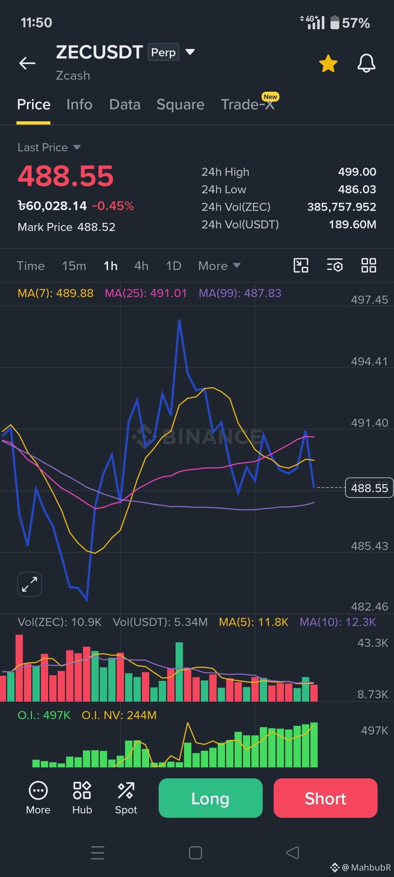Open the ZECUSDT pair selector dropdown arrow
Screen dimensions: 394x877
point(190,52)
